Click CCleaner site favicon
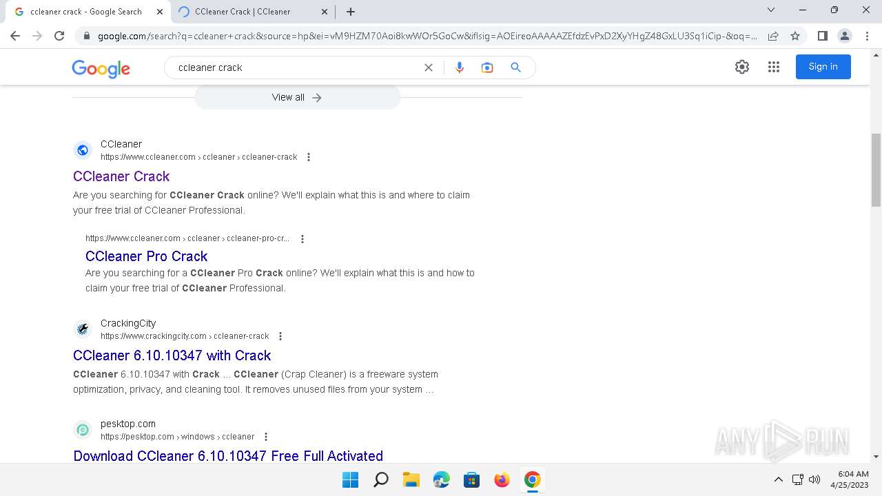 (x=83, y=150)
